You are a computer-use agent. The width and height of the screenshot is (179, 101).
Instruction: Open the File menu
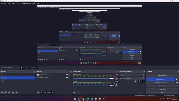tap(2, 3)
